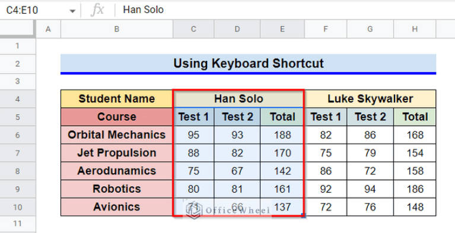Viewport: 455px width, 233px height.
Task: Click the 'Using Keyboard Shortcut' title cell
Action: (249, 64)
